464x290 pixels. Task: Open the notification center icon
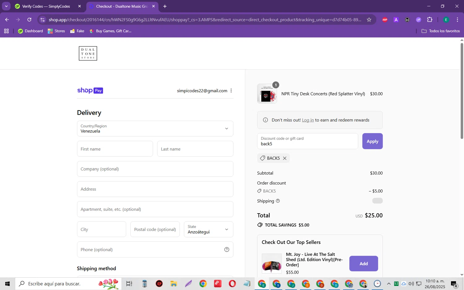(454, 284)
